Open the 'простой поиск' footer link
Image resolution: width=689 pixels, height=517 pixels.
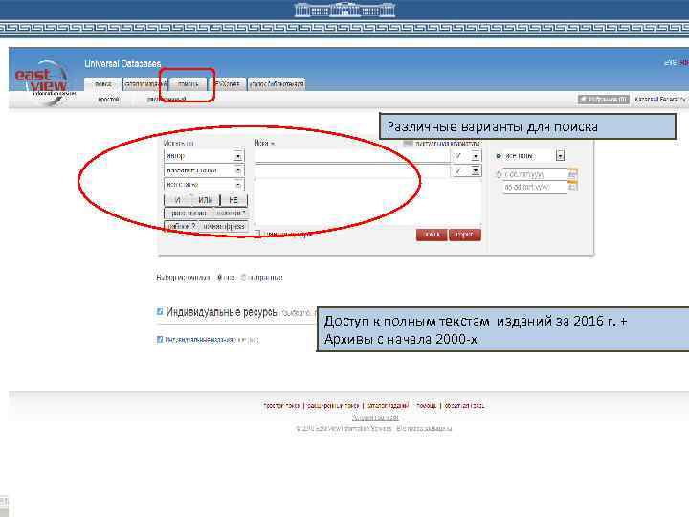click(281, 405)
